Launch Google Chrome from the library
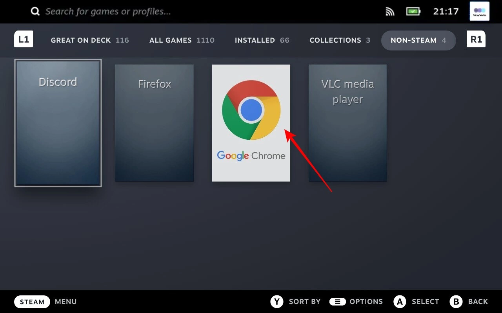 [251, 122]
